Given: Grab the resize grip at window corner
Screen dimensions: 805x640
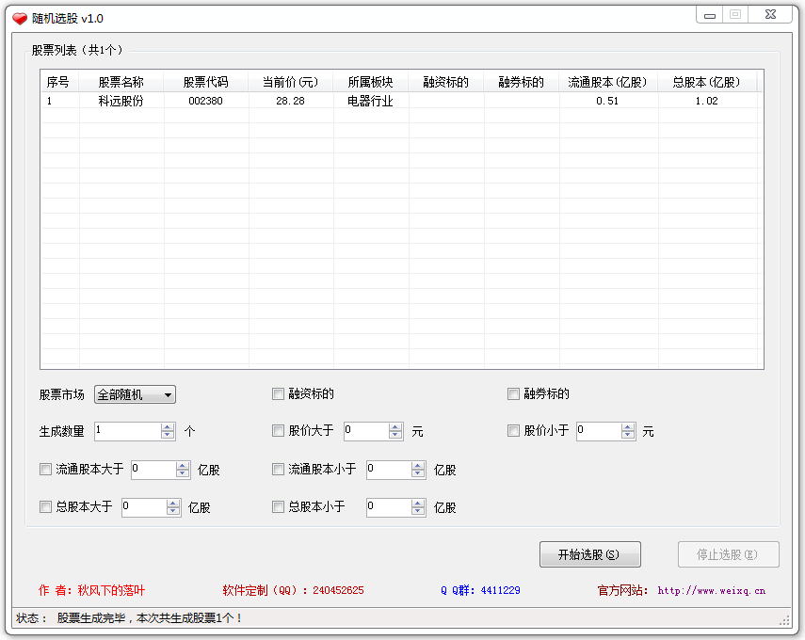Looking at the screenshot, I should [783, 620].
